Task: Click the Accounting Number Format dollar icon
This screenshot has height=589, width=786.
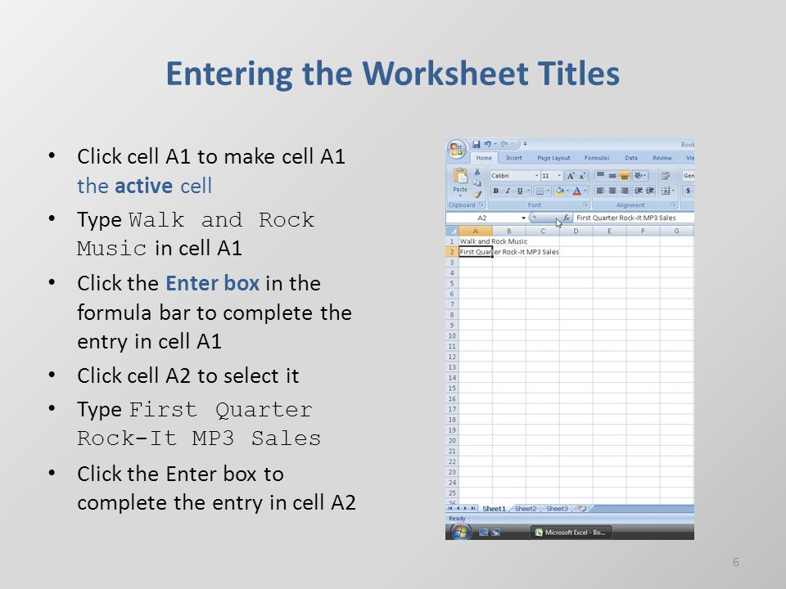Action: click(688, 191)
